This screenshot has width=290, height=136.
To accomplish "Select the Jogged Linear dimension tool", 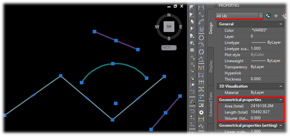I will point(201,127).
